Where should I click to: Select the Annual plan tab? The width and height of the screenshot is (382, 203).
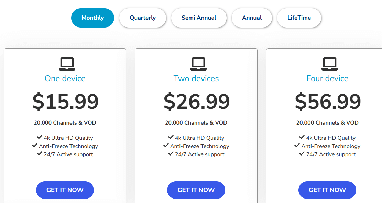coord(252,18)
